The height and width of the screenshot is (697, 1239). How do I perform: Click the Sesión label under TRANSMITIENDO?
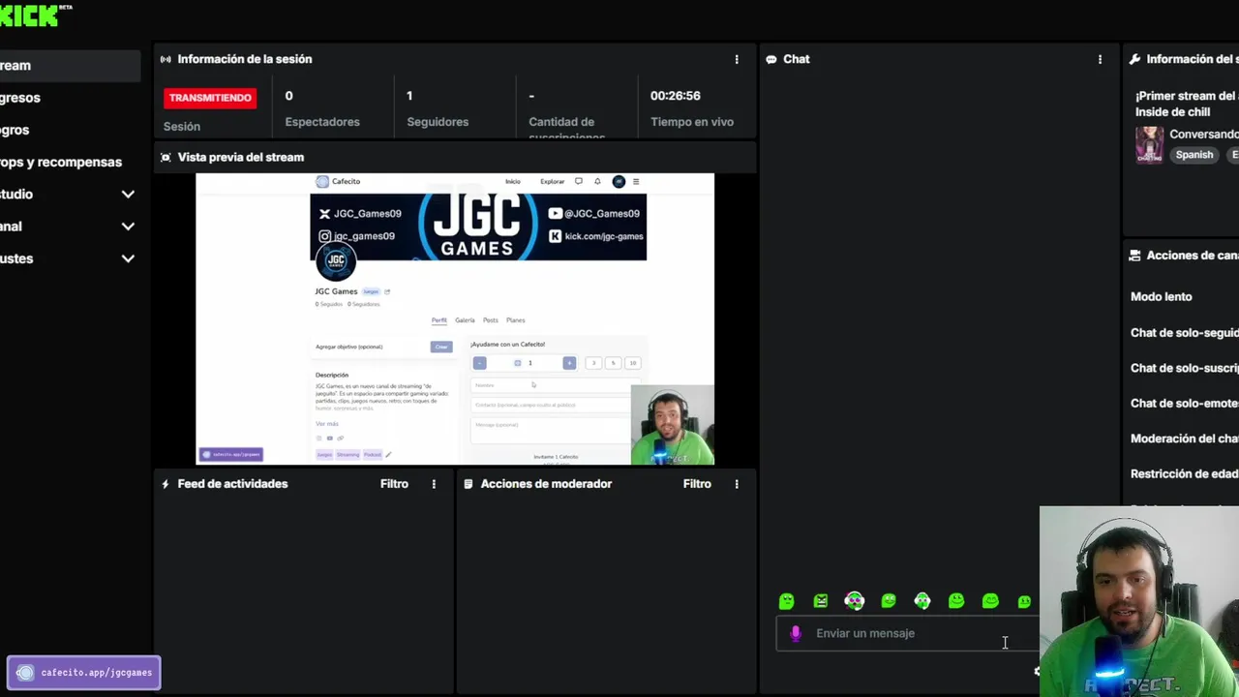coord(182,127)
